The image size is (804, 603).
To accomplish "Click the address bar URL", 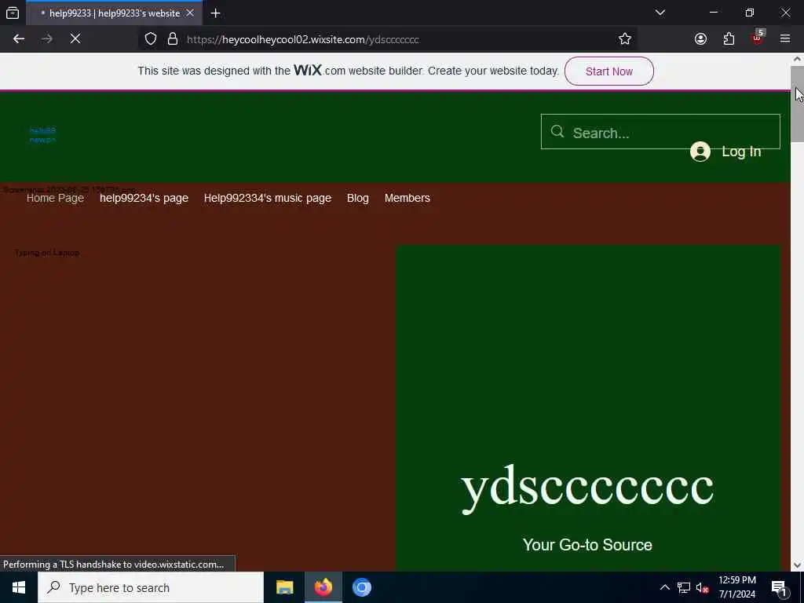I will [302, 39].
